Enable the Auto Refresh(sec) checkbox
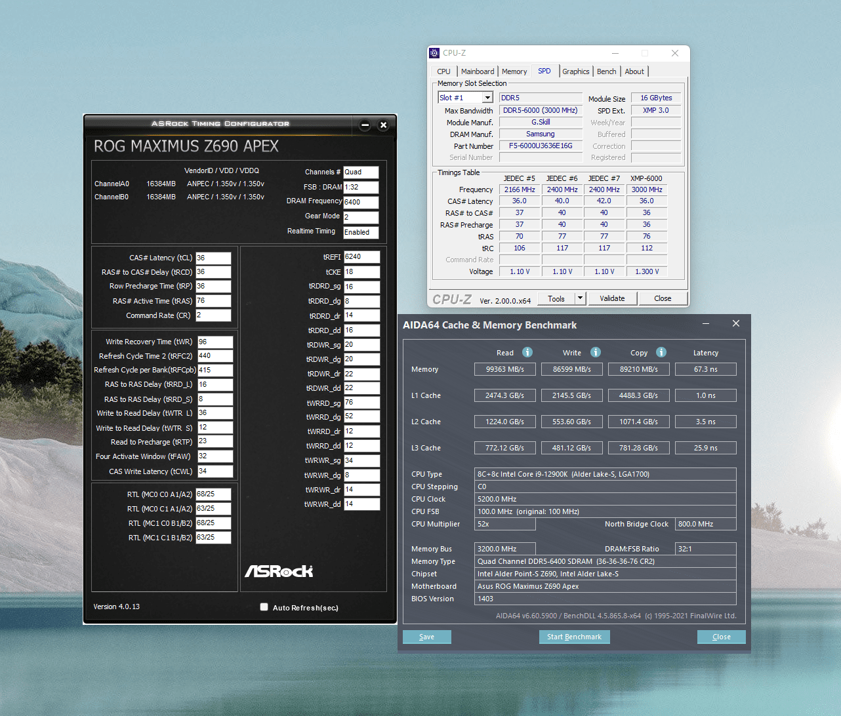The width and height of the screenshot is (841, 716). point(264,607)
